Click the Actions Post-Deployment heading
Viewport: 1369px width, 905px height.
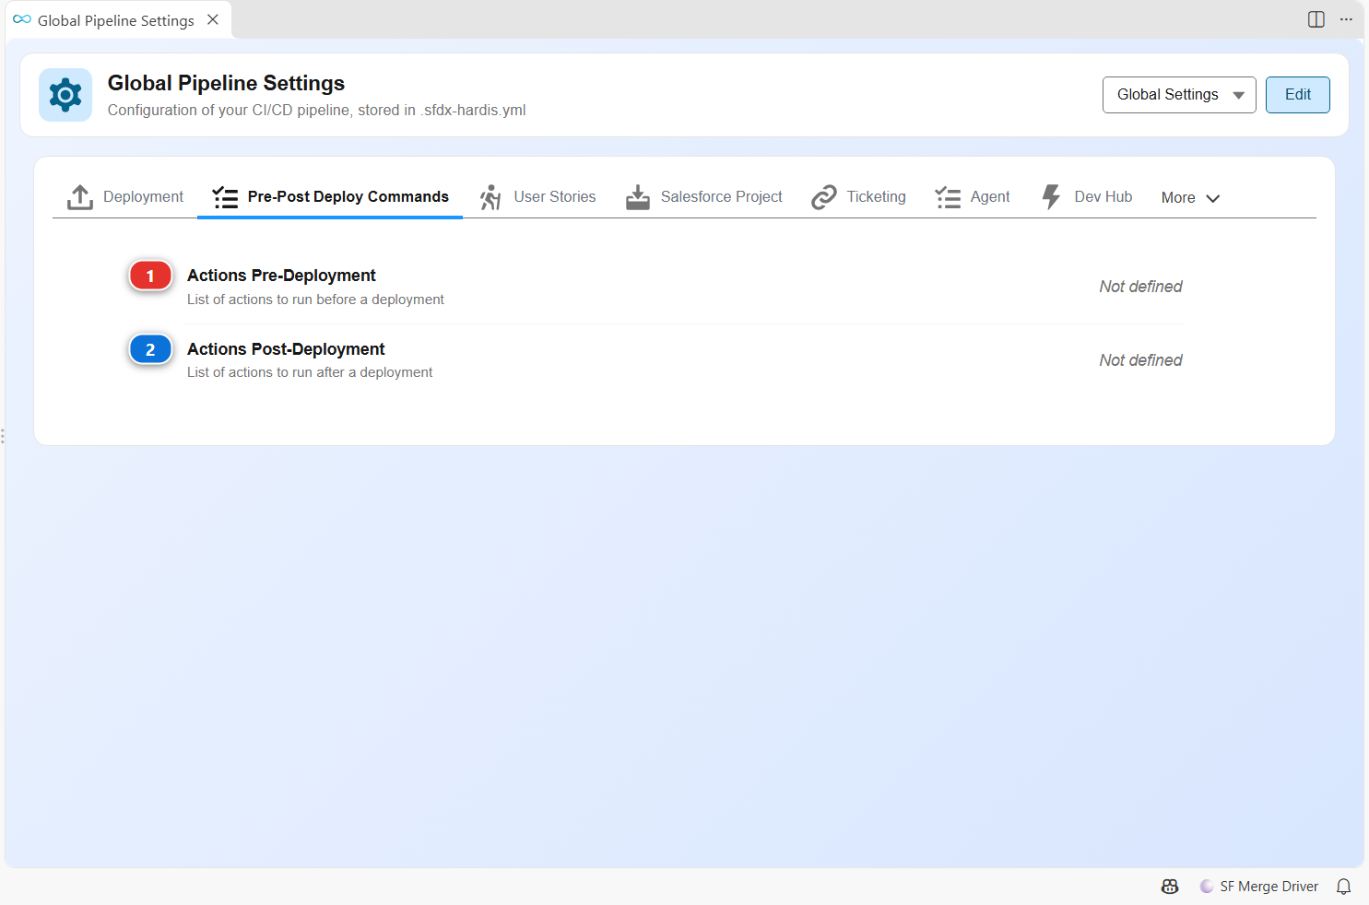[x=286, y=349]
